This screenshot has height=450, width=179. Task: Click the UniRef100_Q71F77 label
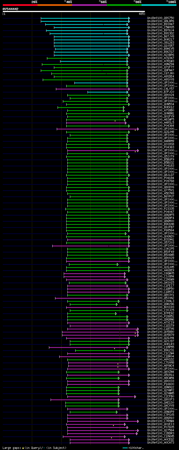161,67
